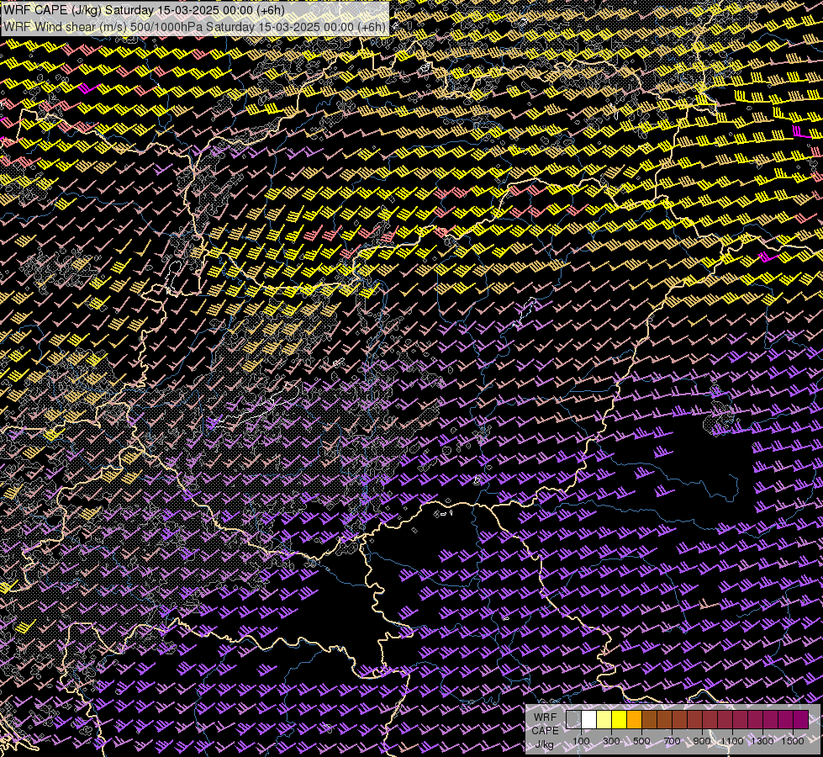Click the WRF Wind shear 500/1000hPa title line
The width and height of the screenshot is (823, 757).
pyautogui.click(x=195, y=26)
